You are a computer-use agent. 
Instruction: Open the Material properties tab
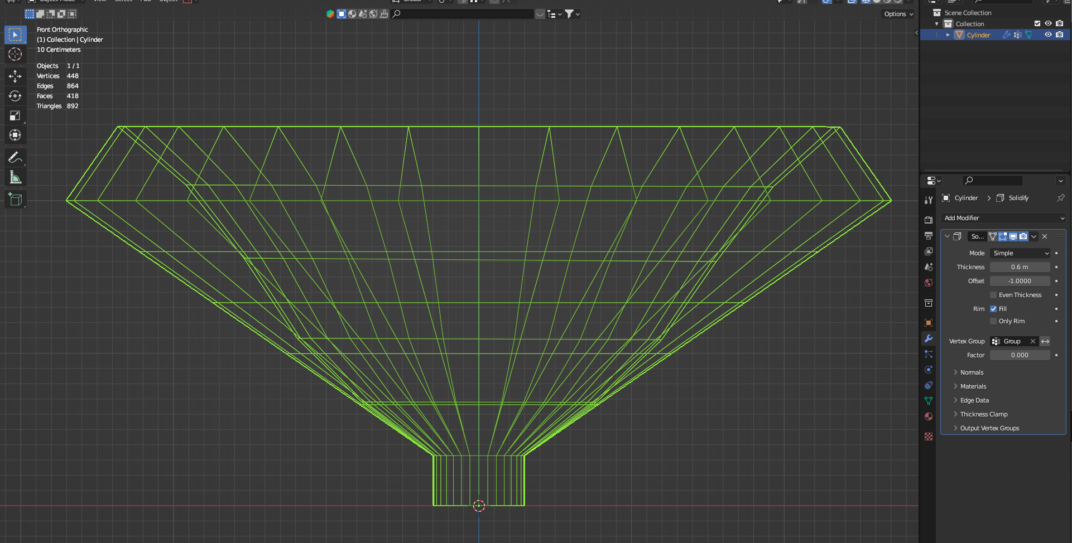(x=929, y=416)
